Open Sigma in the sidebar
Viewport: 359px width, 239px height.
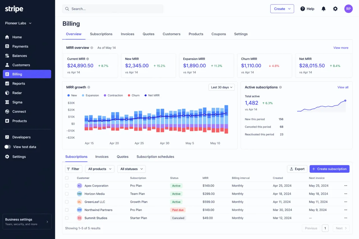pyautogui.click(x=27, y=102)
